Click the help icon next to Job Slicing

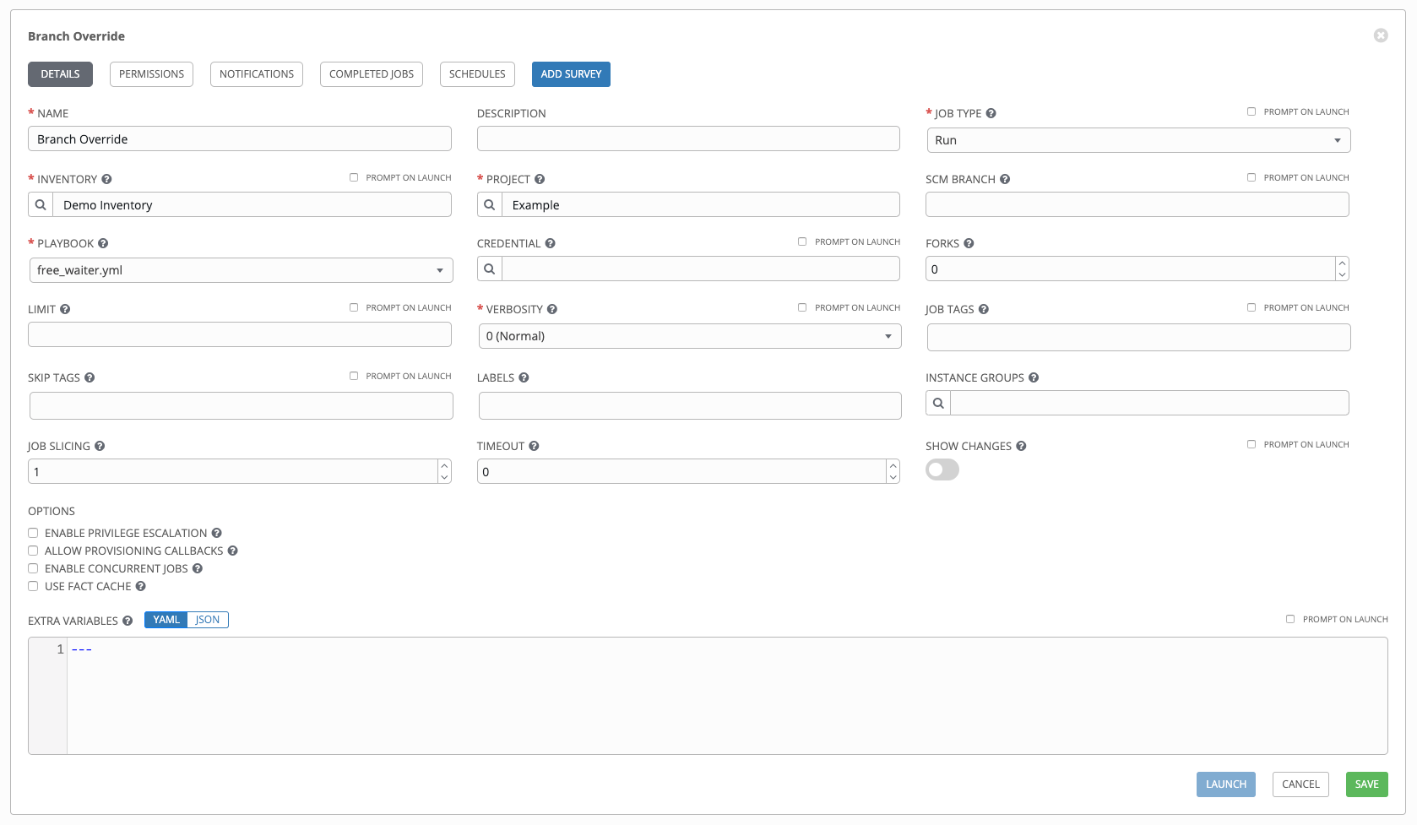(x=100, y=446)
